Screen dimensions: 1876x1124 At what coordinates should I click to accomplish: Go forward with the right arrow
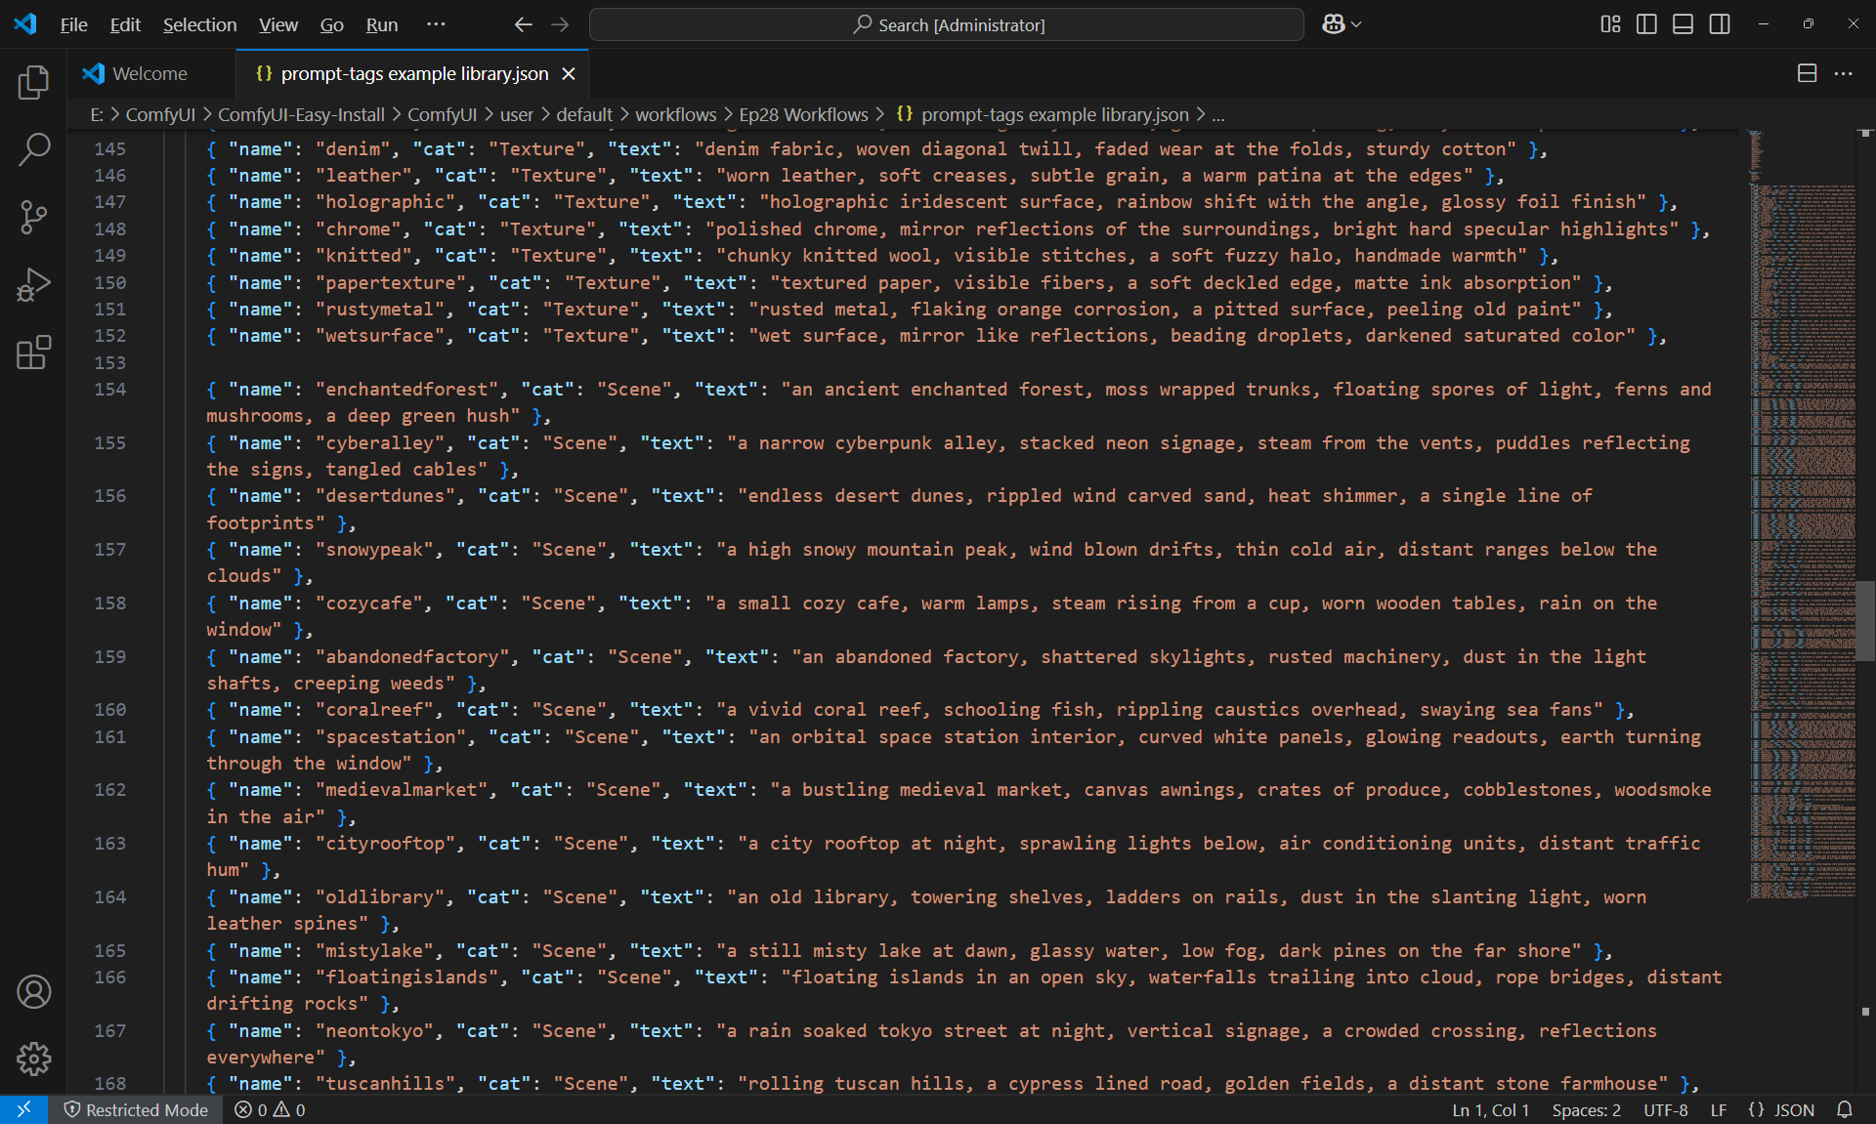pyautogui.click(x=560, y=24)
